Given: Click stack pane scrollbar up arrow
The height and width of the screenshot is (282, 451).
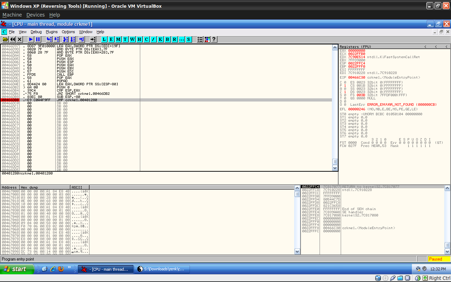Looking at the screenshot, I should coord(447,188).
